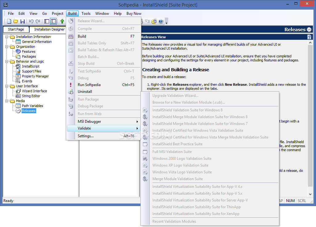Click the blue help question mark toolbar icon
Image resolution: width=316 pixels, height=227 pixels.
pyautogui.click(x=161, y=21)
